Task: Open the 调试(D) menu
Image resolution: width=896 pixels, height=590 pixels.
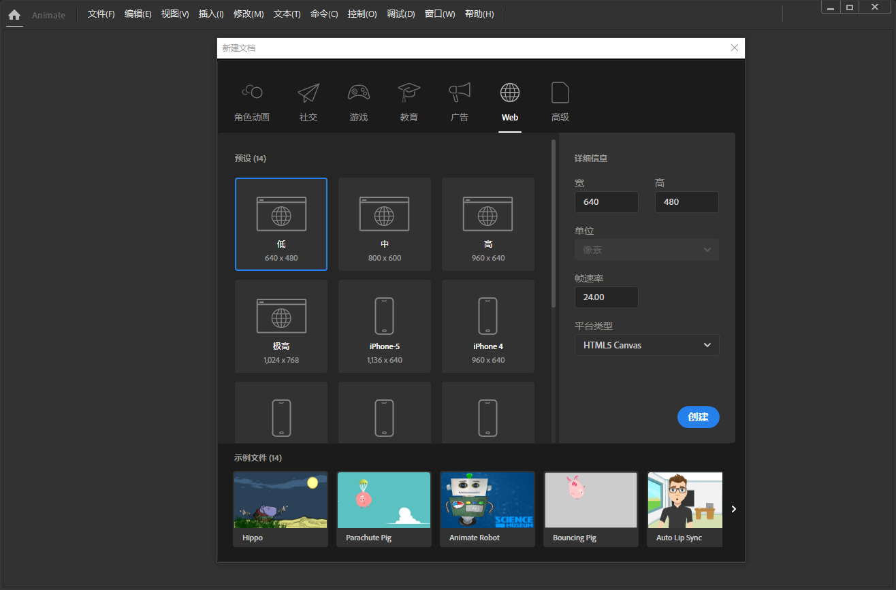Action: click(x=401, y=14)
